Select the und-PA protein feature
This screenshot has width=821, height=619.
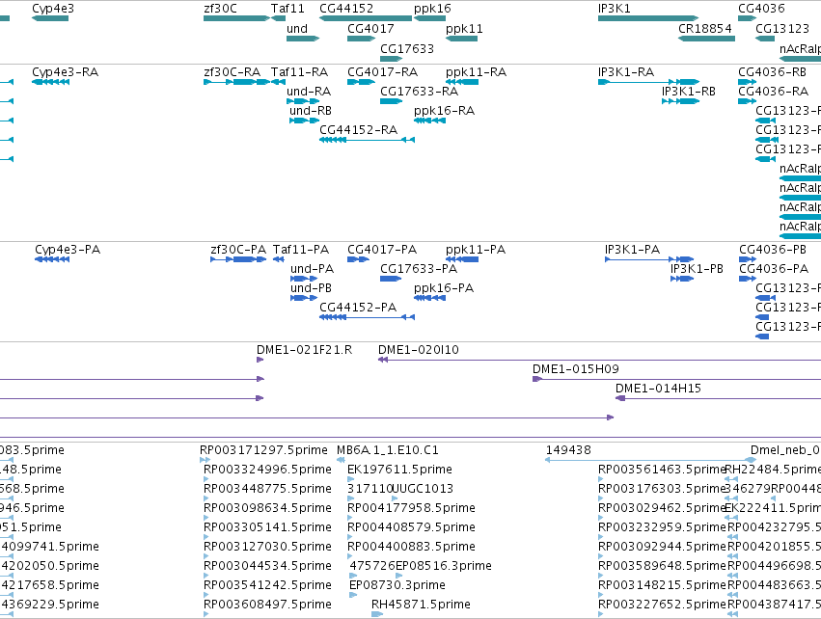(x=304, y=279)
